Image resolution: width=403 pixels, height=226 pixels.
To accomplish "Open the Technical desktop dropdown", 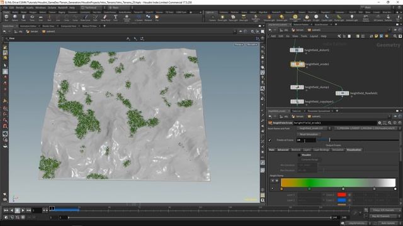I will click(x=92, y=8).
